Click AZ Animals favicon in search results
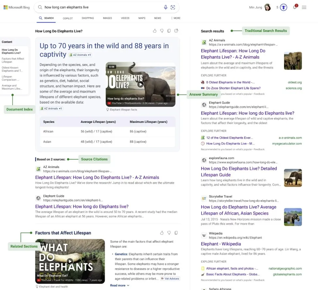 [204, 42]
